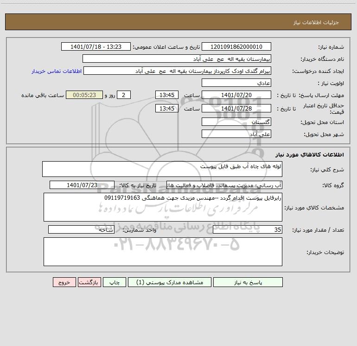This screenshot has width=357, height=346.
Task: Click the days remaining field showing 2
Action: [124, 95]
